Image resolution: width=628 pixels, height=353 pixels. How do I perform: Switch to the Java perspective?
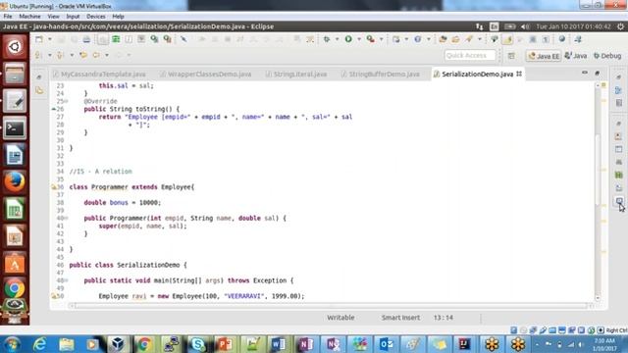(x=576, y=56)
